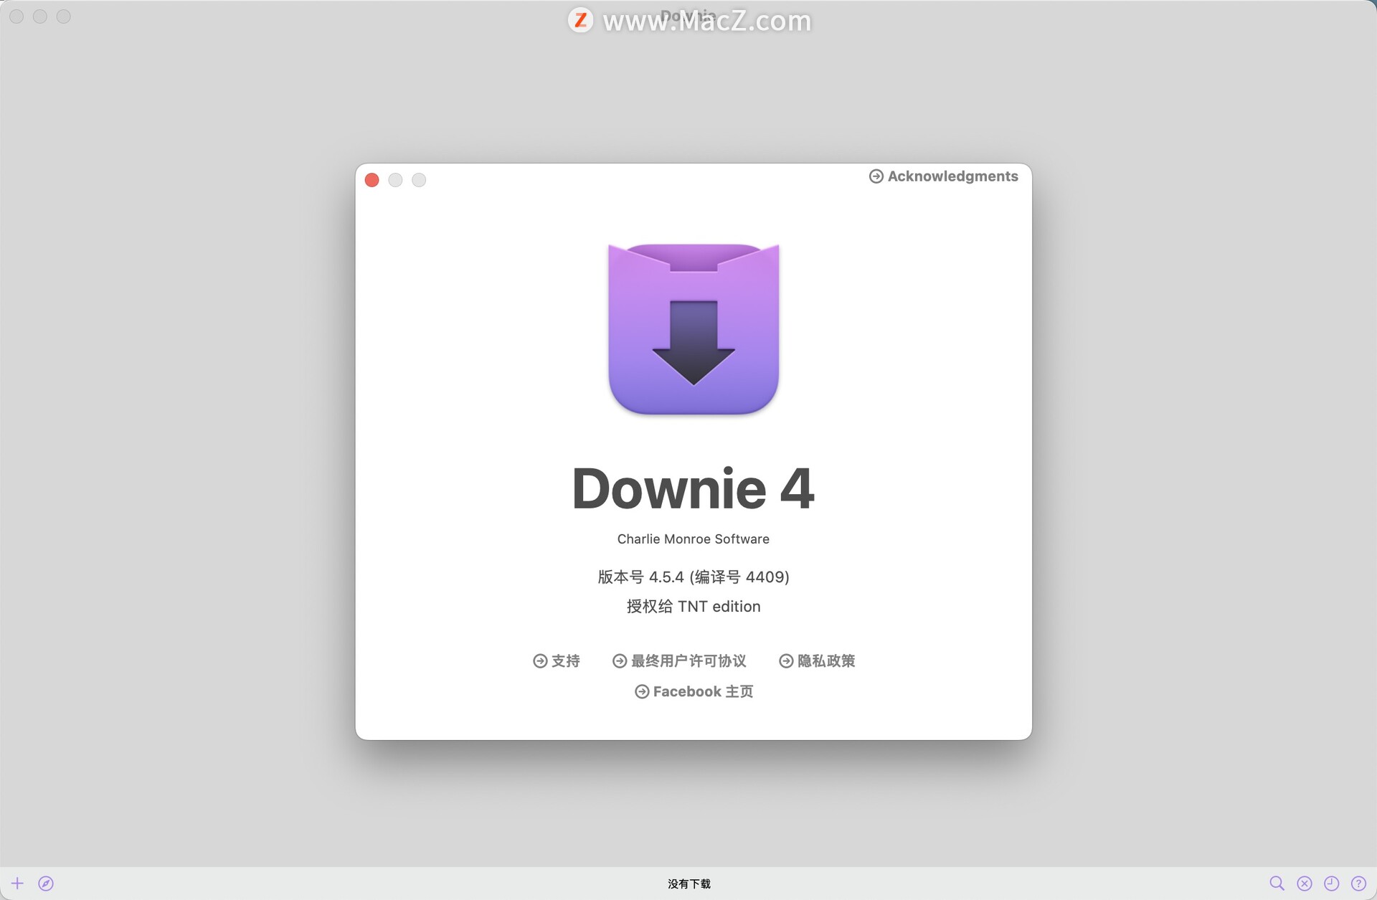Click the arrow icon beside Acknowledgments
This screenshot has width=1377, height=900.
point(876,176)
